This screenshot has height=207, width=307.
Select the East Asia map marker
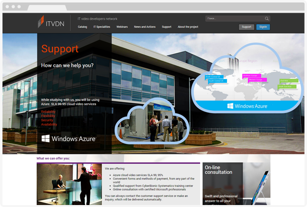coord(286,80)
